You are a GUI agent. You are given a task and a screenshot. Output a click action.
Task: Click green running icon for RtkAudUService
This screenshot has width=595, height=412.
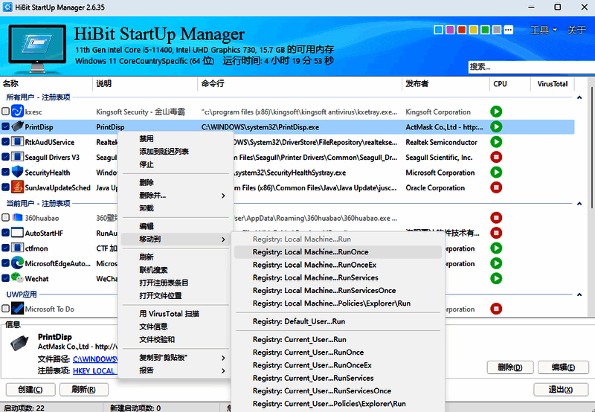click(x=496, y=142)
